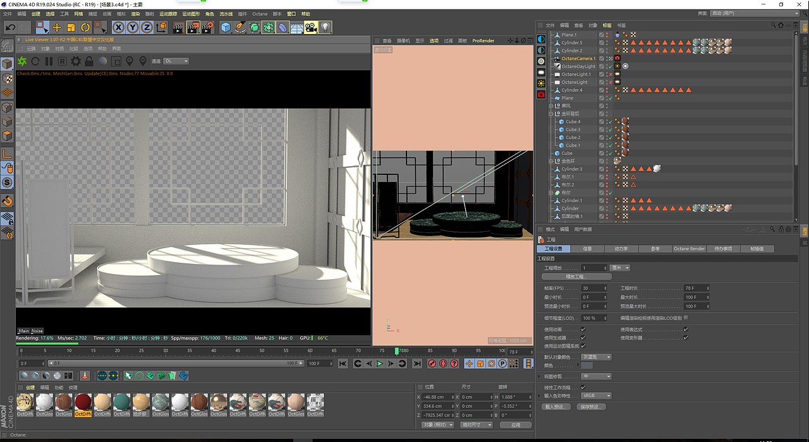Screen dimensions: 809x442
Task: Open the Edit Render Settings icon
Action: coord(207,27)
